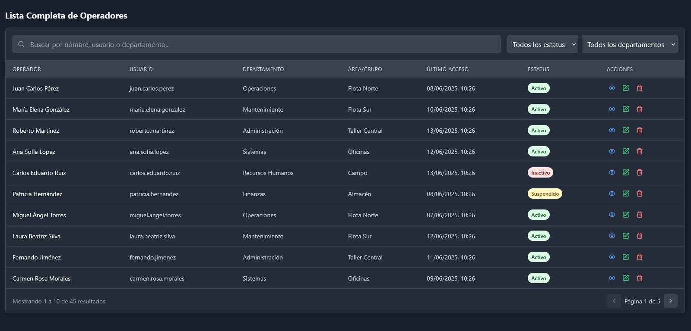Click the search magnifier icon
The height and width of the screenshot is (331, 691).
(21, 44)
